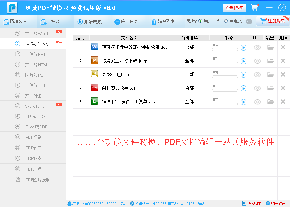
Task: Select 文件转图片 in sidebar
Action: click(x=33, y=96)
